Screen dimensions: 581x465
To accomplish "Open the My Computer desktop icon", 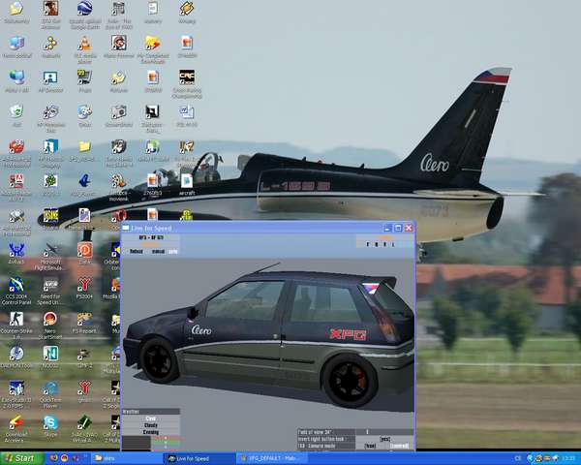I will click(x=16, y=46).
